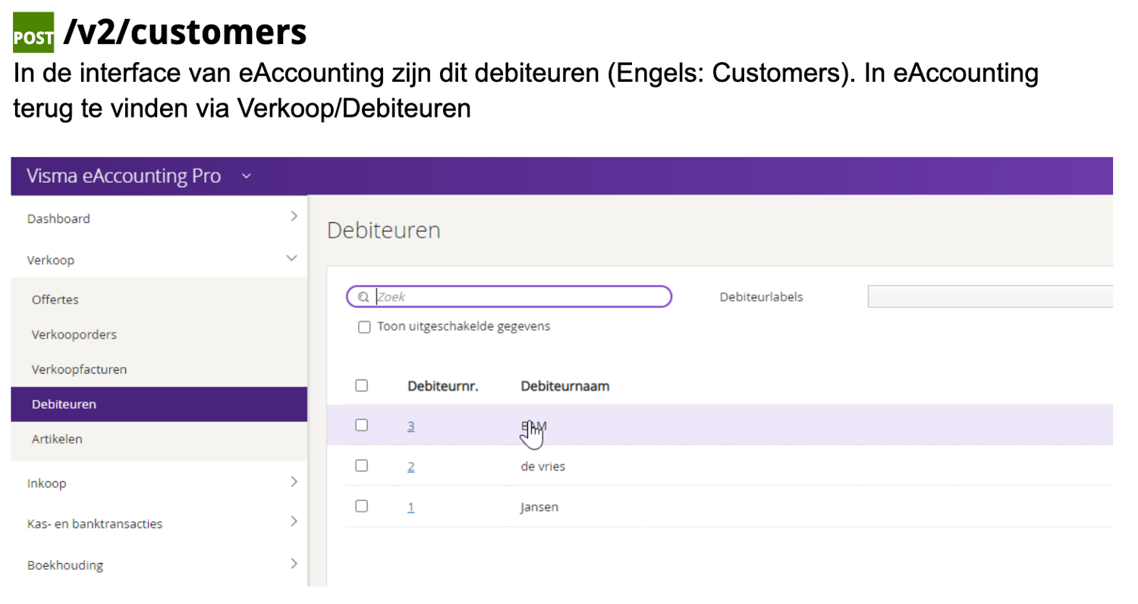Click the search magnifier icon in Zoek field

(x=363, y=297)
